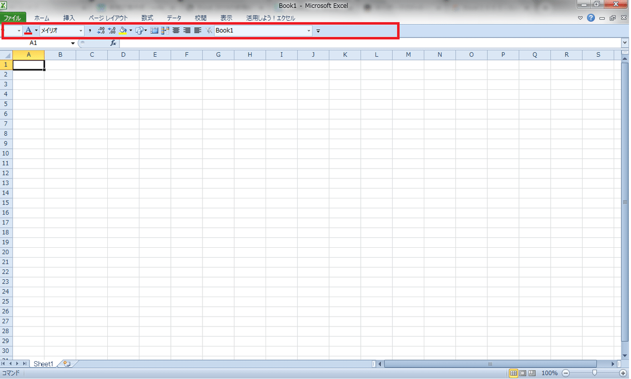Switch to Normal view in status bar
This screenshot has width=631, height=379.
pyautogui.click(x=514, y=373)
